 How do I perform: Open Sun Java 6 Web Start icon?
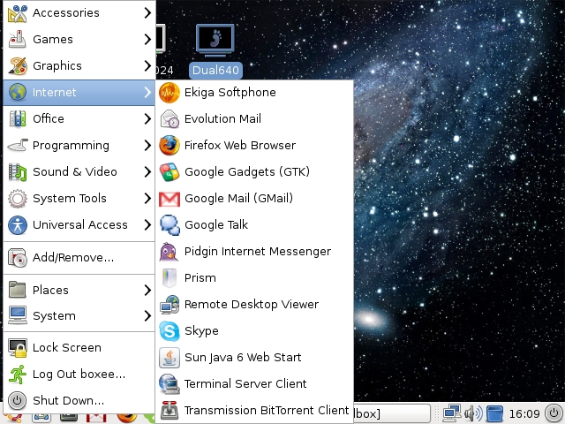169,357
